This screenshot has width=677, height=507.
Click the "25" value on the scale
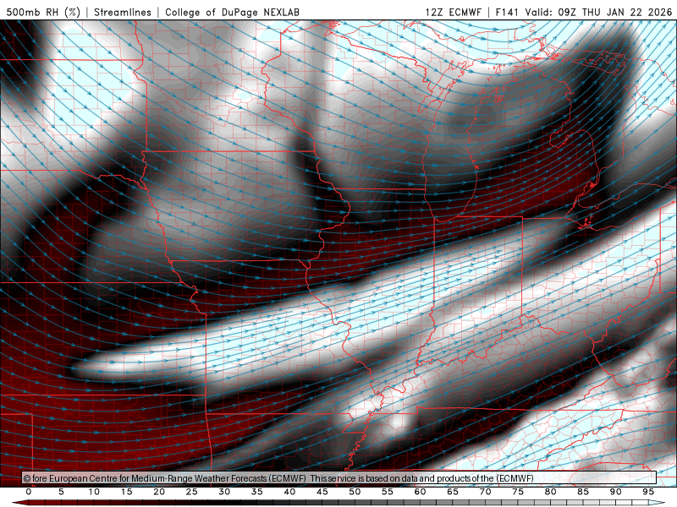pyautogui.click(x=192, y=492)
